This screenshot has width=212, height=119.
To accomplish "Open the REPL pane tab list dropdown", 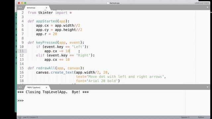I will pos(207,87).
